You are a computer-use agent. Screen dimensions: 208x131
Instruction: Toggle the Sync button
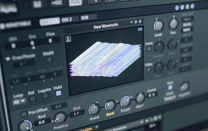[170, 88]
